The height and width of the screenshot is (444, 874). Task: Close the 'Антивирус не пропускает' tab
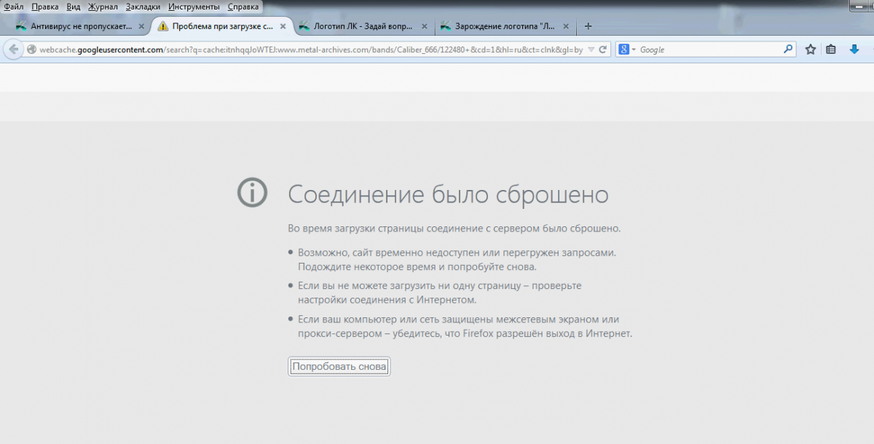pyautogui.click(x=141, y=26)
